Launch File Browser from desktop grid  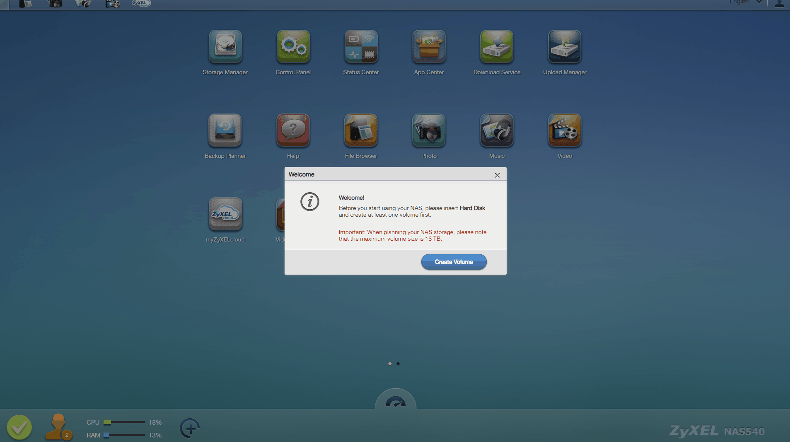coord(361,130)
